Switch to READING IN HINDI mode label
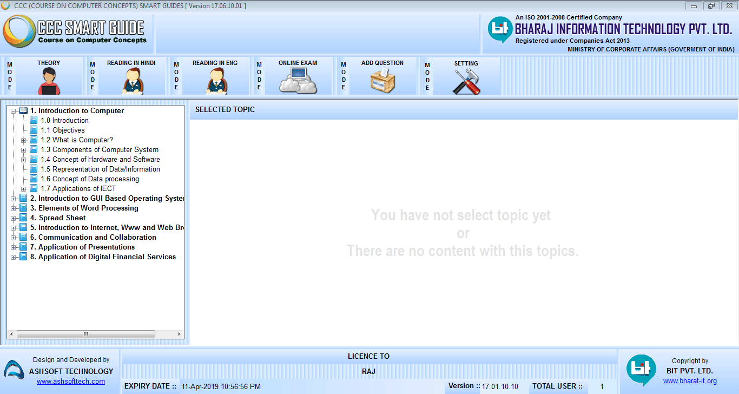 pyautogui.click(x=131, y=63)
